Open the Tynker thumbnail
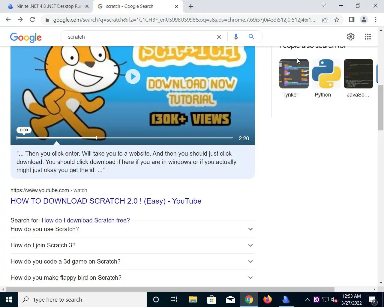 (x=294, y=74)
